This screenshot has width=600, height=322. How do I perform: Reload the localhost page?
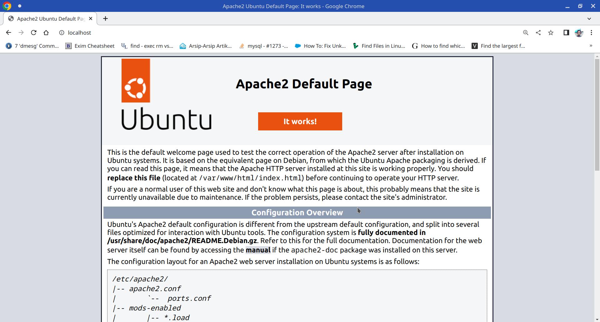coord(33,32)
